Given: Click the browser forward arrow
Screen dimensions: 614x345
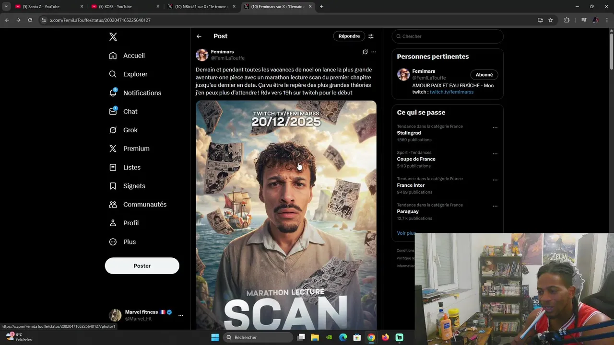Looking at the screenshot, I should coord(18,20).
